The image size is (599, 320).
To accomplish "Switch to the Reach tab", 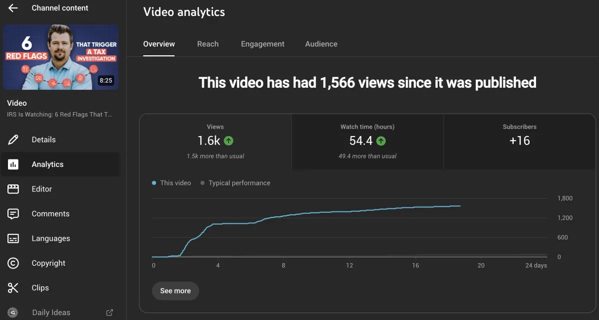I will 208,44.
